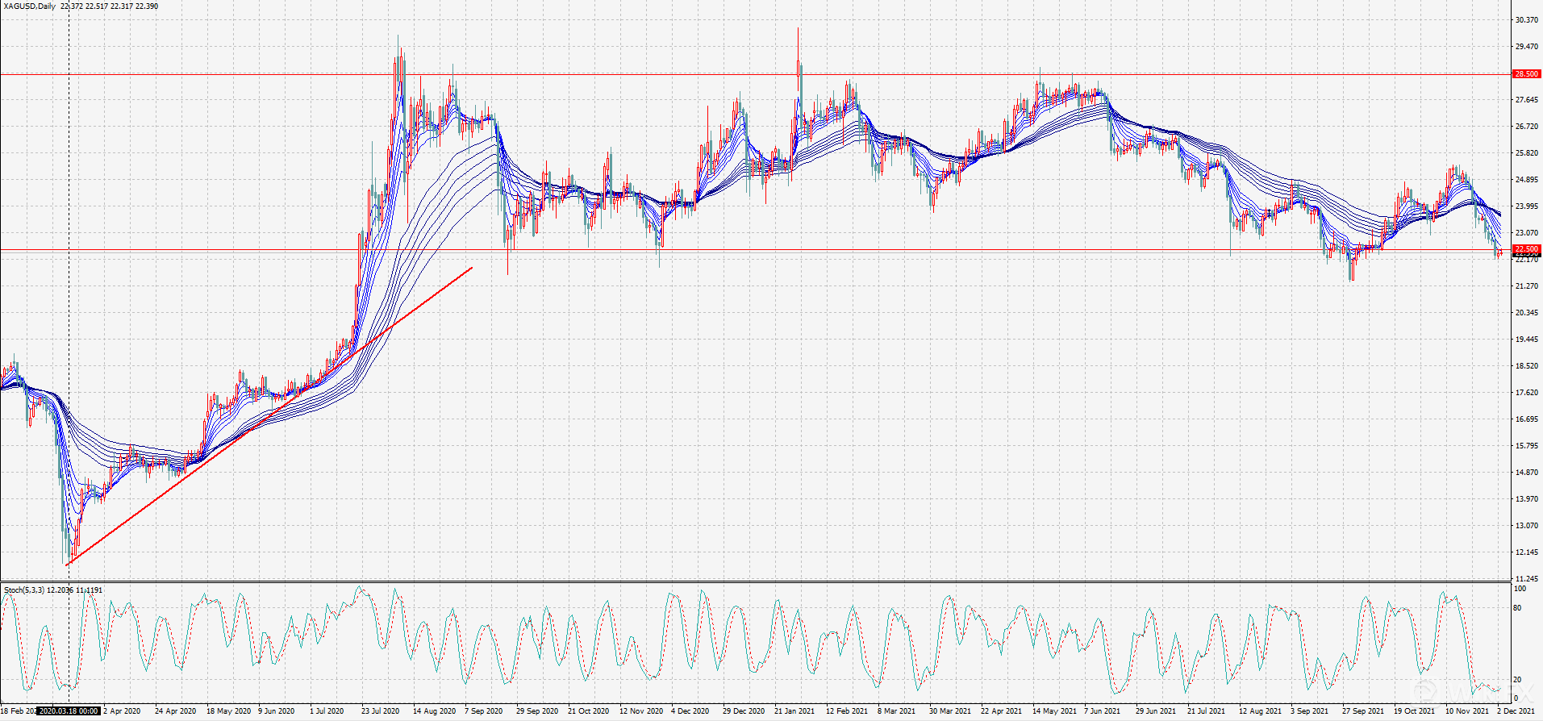Click the highlighted 2020.03.18 00:00 date label
Image resolution: width=1543 pixels, height=721 pixels.
[x=69, y=711]
